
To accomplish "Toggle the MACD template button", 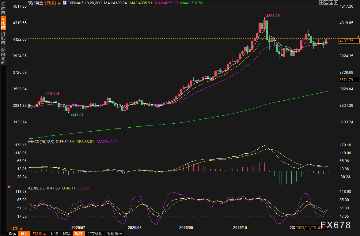I will click(x=79, y=234).
